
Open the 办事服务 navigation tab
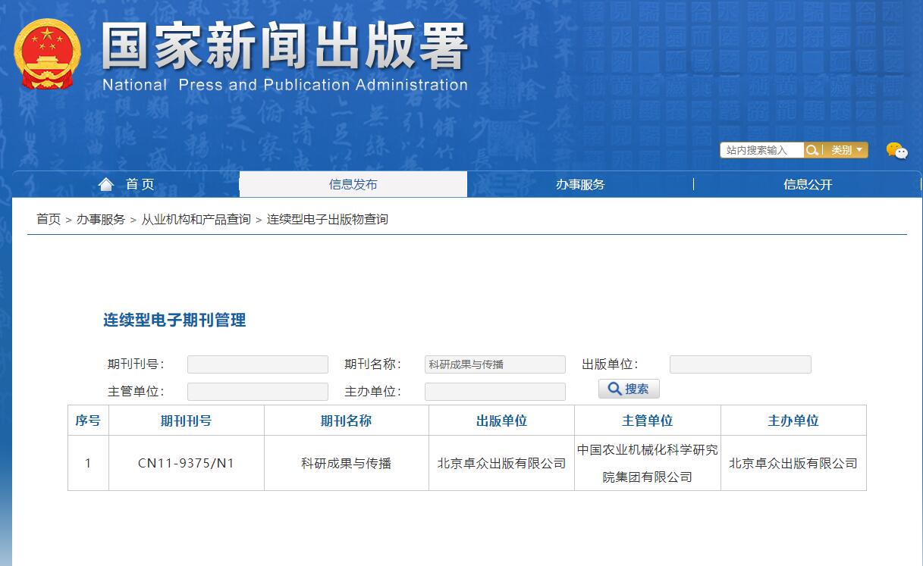(580, 184)
